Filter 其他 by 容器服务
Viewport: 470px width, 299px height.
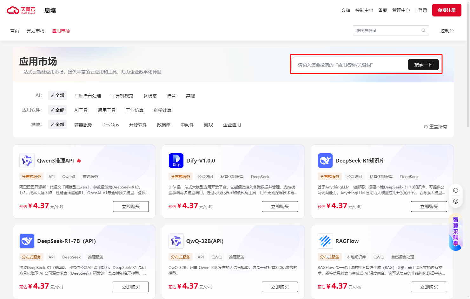(83, 125)
